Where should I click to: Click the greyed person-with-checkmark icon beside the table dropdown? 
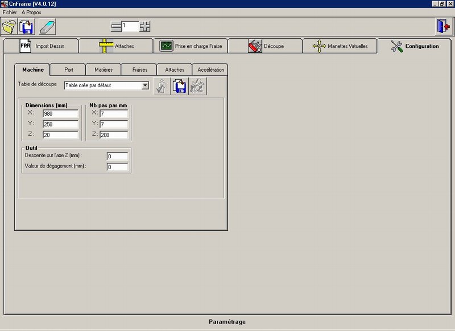(162, 86)
